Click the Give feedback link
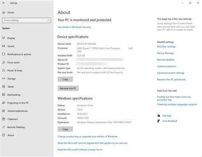This screenshot has height=157, width=202. point(170,121)
